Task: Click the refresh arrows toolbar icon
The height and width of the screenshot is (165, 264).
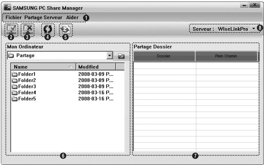Action: pos(48,29)
